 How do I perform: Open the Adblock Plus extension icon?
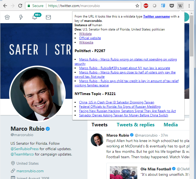point(146,6)
